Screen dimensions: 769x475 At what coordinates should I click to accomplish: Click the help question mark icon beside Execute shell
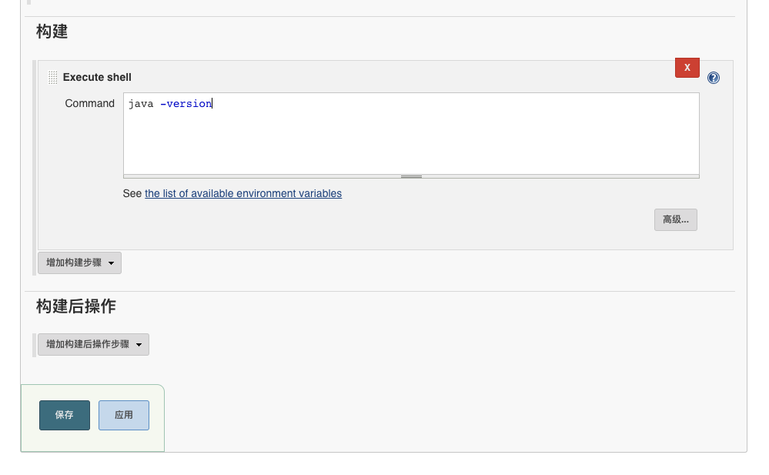click(x=713, y=77)
